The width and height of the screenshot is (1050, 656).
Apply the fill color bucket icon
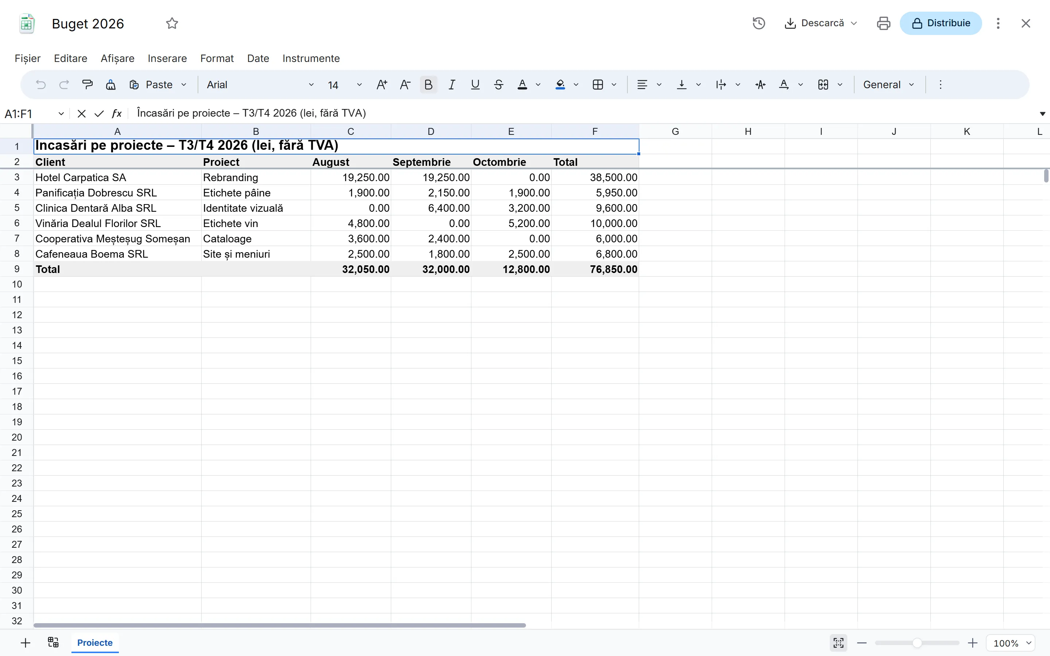(560, 85)
